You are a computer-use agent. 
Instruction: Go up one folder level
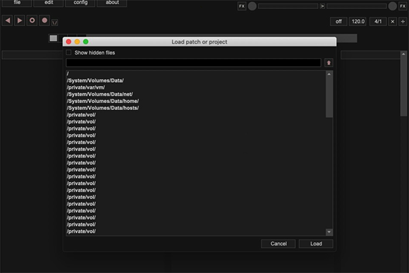coord(329,63)
